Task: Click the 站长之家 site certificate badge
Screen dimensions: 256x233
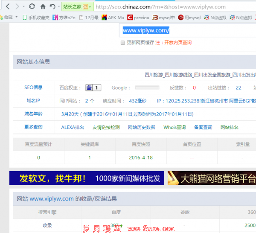Action: 78,7
